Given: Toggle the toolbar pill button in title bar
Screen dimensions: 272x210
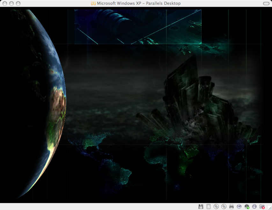Looking at the screenshot, I should [x=266, y=4].
